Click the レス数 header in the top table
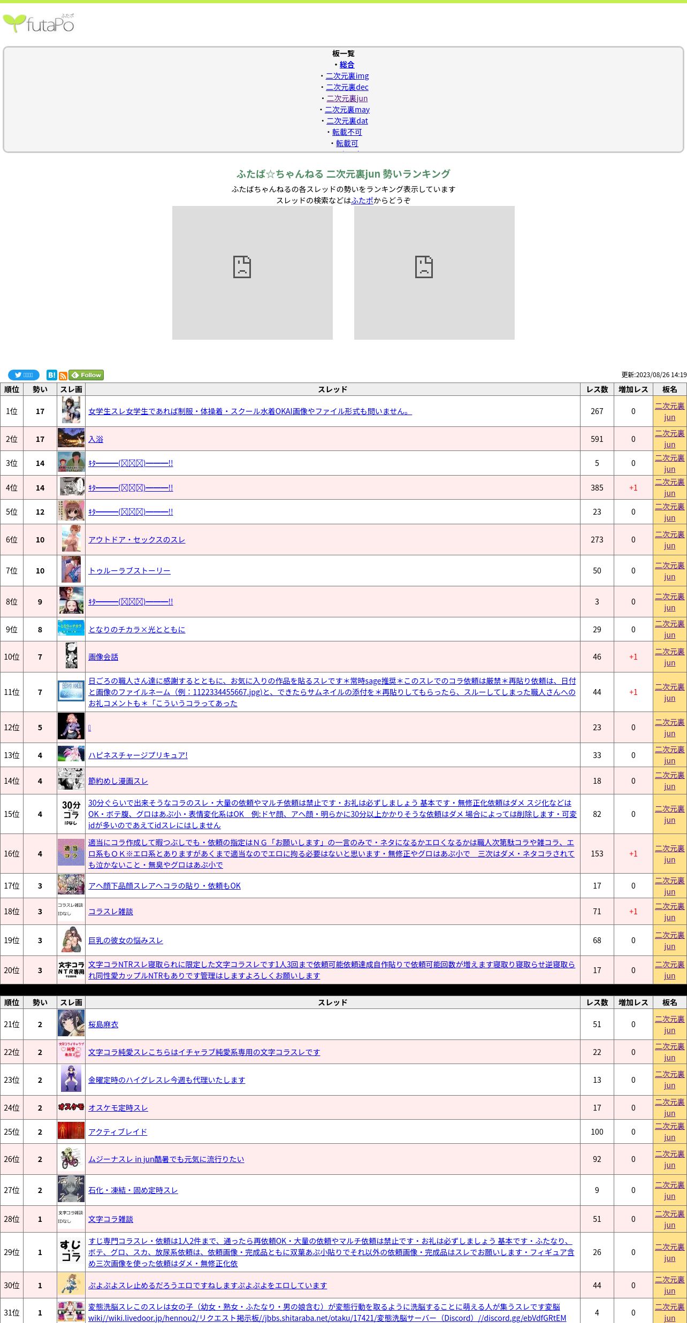This screenshot has height=1323, width=687. point(597,389)
